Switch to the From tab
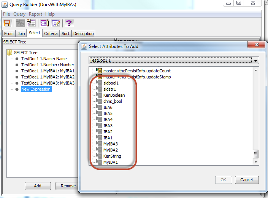 point(9,34)
